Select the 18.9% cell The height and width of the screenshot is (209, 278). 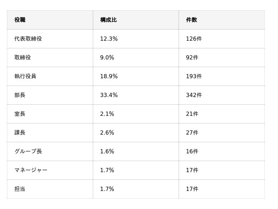click(x=136, y=76)
